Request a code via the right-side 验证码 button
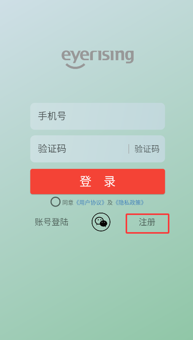Screen dimensions: 193x340 [147, 149]
